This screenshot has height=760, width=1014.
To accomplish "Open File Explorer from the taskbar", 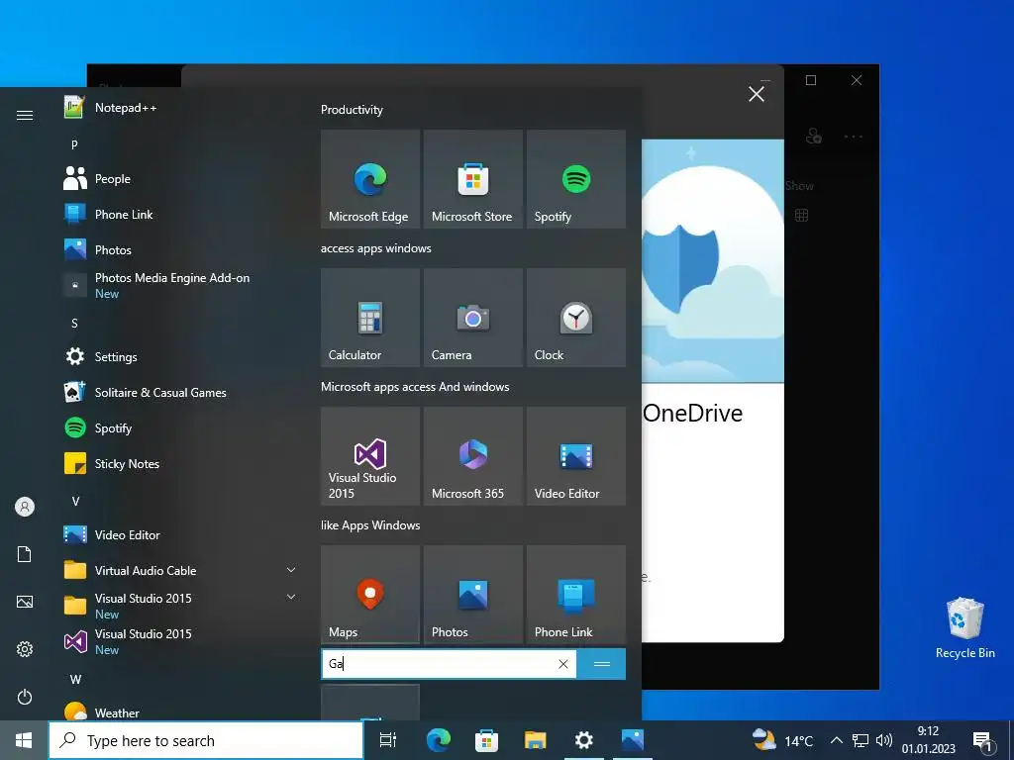I will click(x=535, y=740).
